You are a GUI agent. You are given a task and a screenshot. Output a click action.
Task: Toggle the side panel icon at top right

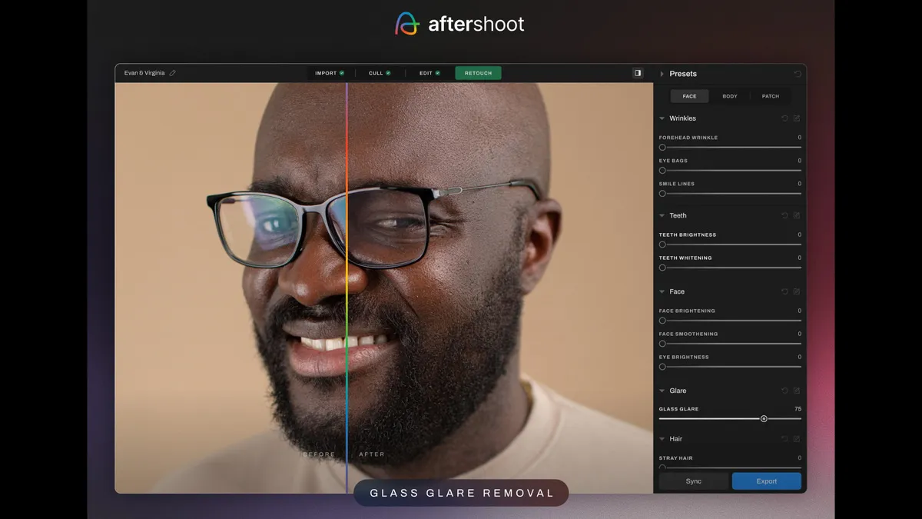click(x=637, y=72)
